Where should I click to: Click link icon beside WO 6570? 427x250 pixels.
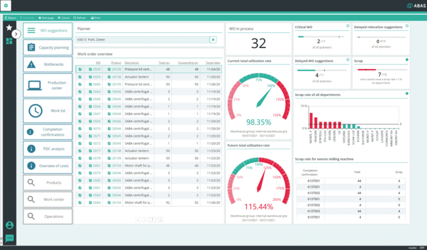pos(91,128)
